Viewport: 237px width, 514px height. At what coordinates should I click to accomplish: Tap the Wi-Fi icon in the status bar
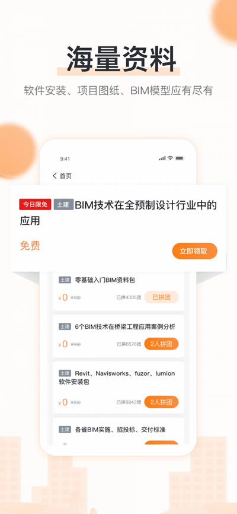pyautogui.click(x=170, y=158)
